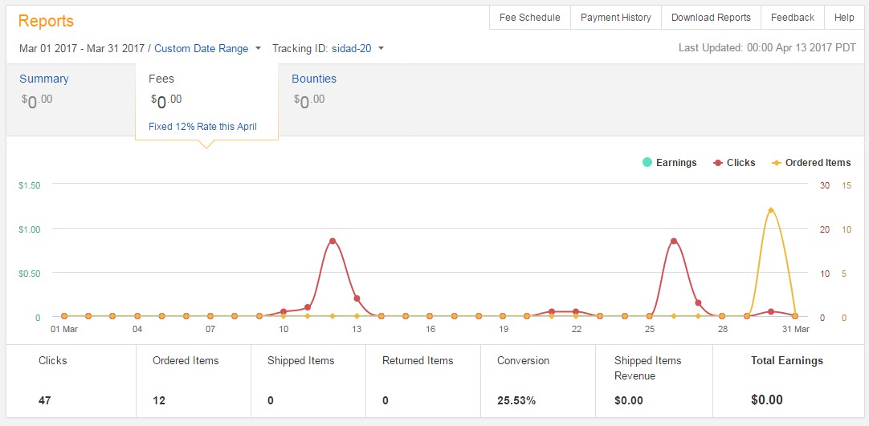869x426 pixels.
Task: Select tracking ID sidad-20
Action: tap(351, 48)
